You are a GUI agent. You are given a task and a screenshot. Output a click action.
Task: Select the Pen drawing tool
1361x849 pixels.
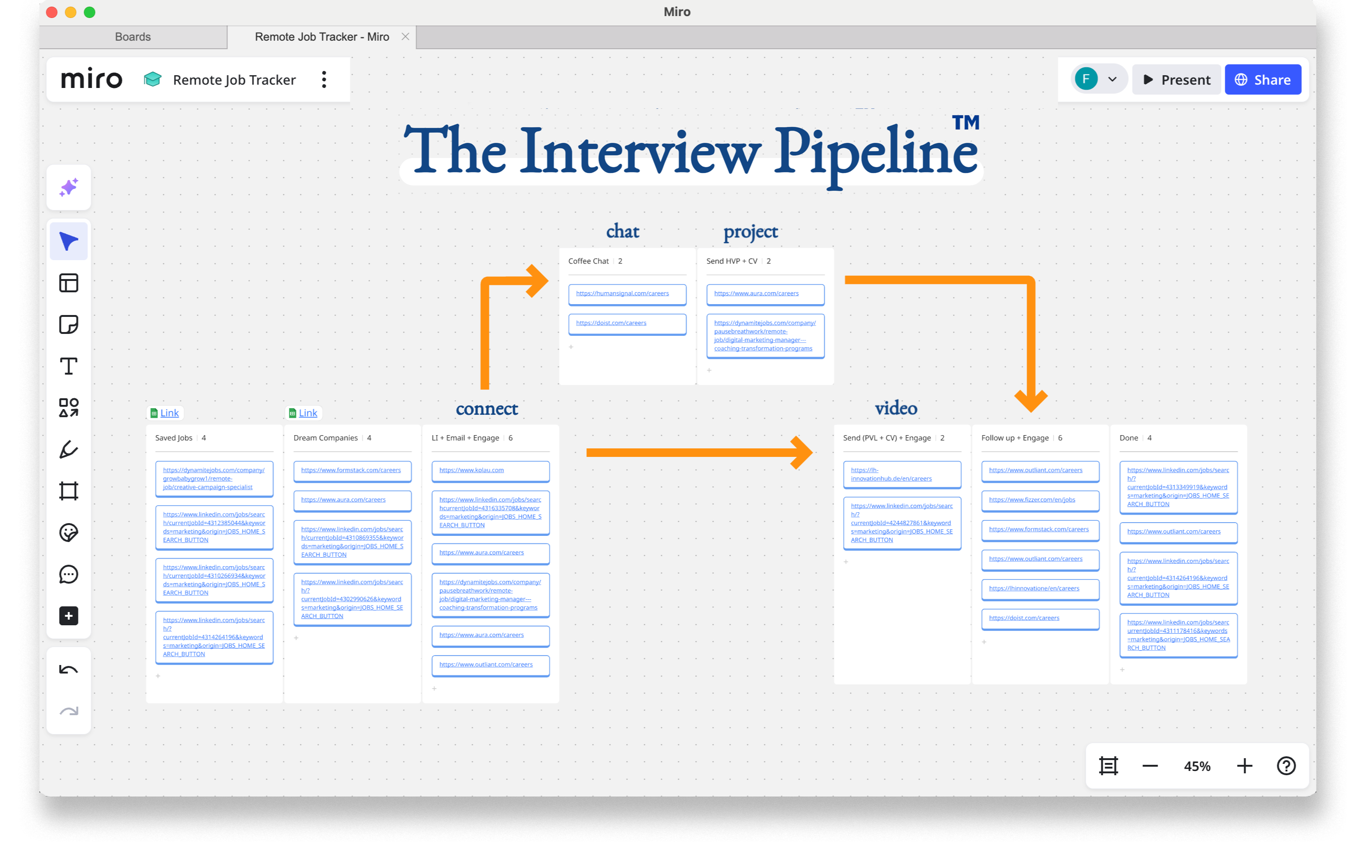click(69, 449)
